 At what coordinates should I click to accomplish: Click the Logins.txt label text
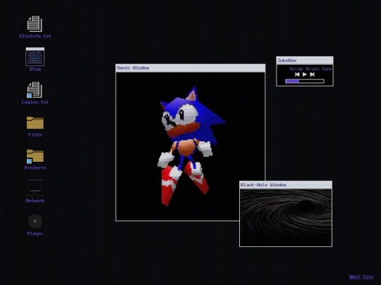point(35,102)
